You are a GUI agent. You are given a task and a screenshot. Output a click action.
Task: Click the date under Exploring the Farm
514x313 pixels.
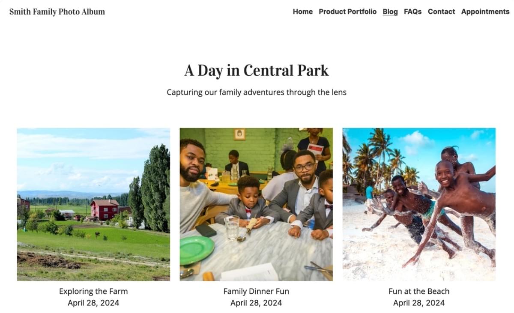93,303
